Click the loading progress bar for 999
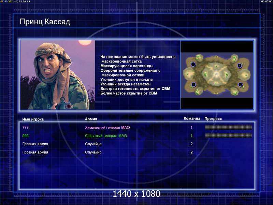Viewport: 273px width, 205px height. tap(228, 135)
